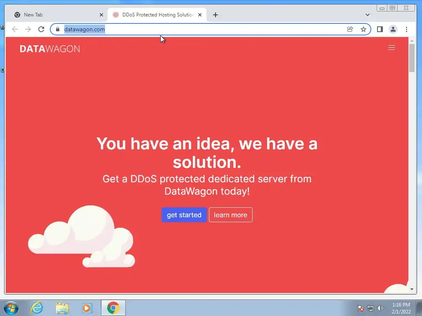The width and height of the screenshot is (422, 316).
Task: Click the volume speaker tray icon
Action: [x=380, y=308]
